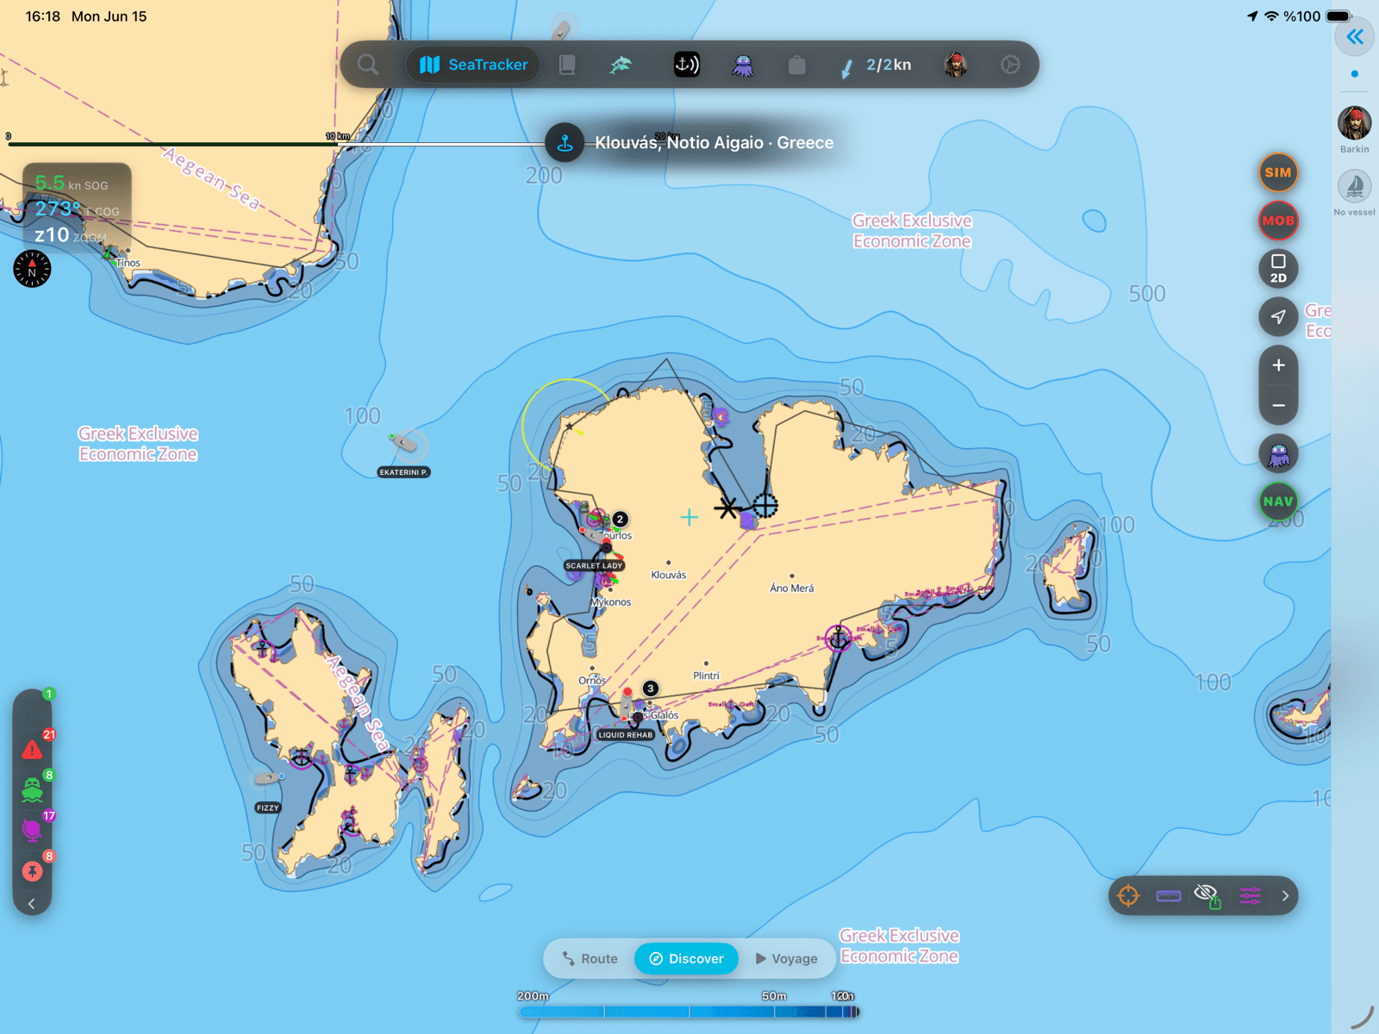The width and height of the screenshot is (1379, 1034).
Task: Select the SeaTracker map tab
Action: tap(473, 65)
